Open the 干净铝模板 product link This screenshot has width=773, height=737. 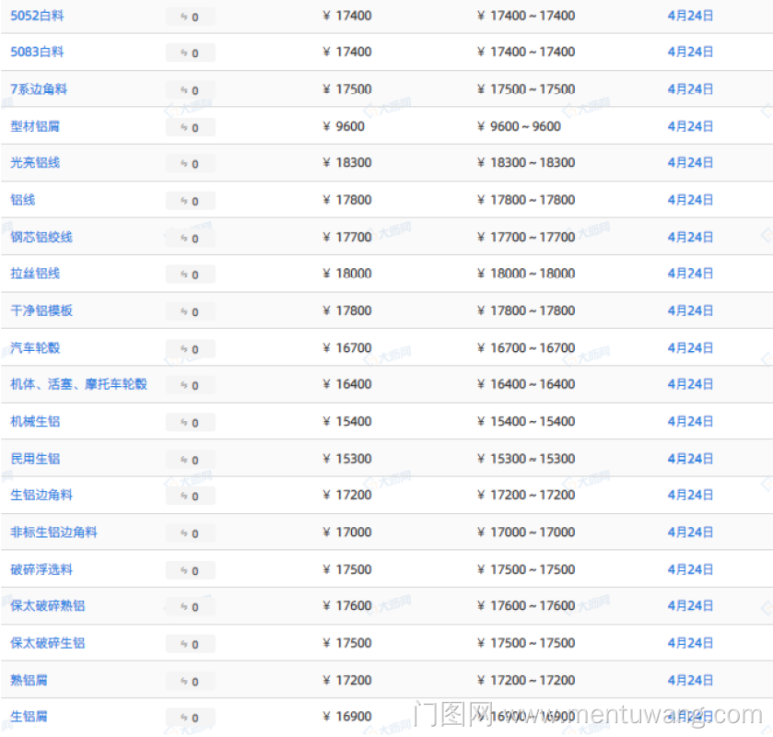tap(41, 310)
